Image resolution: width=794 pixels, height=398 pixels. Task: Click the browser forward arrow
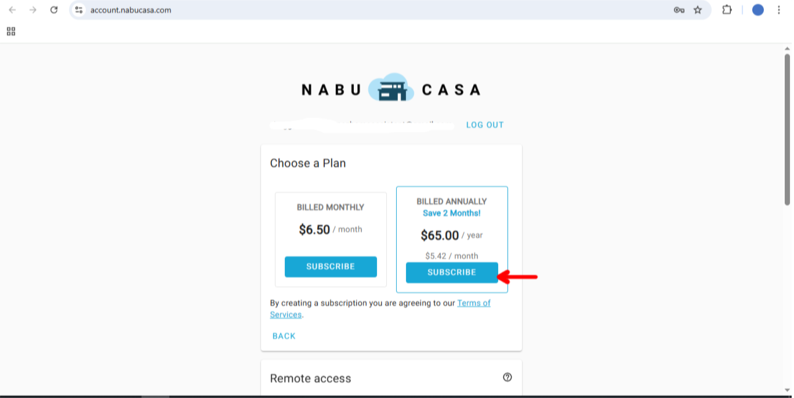(33, 10)
